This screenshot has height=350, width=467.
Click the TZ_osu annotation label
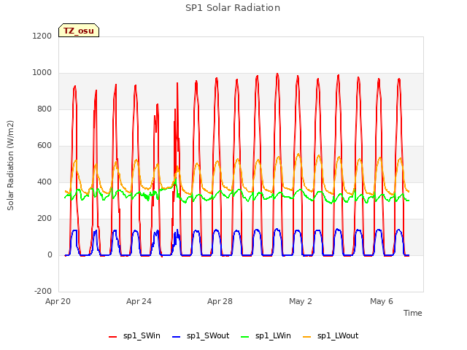tap(79, 31)
